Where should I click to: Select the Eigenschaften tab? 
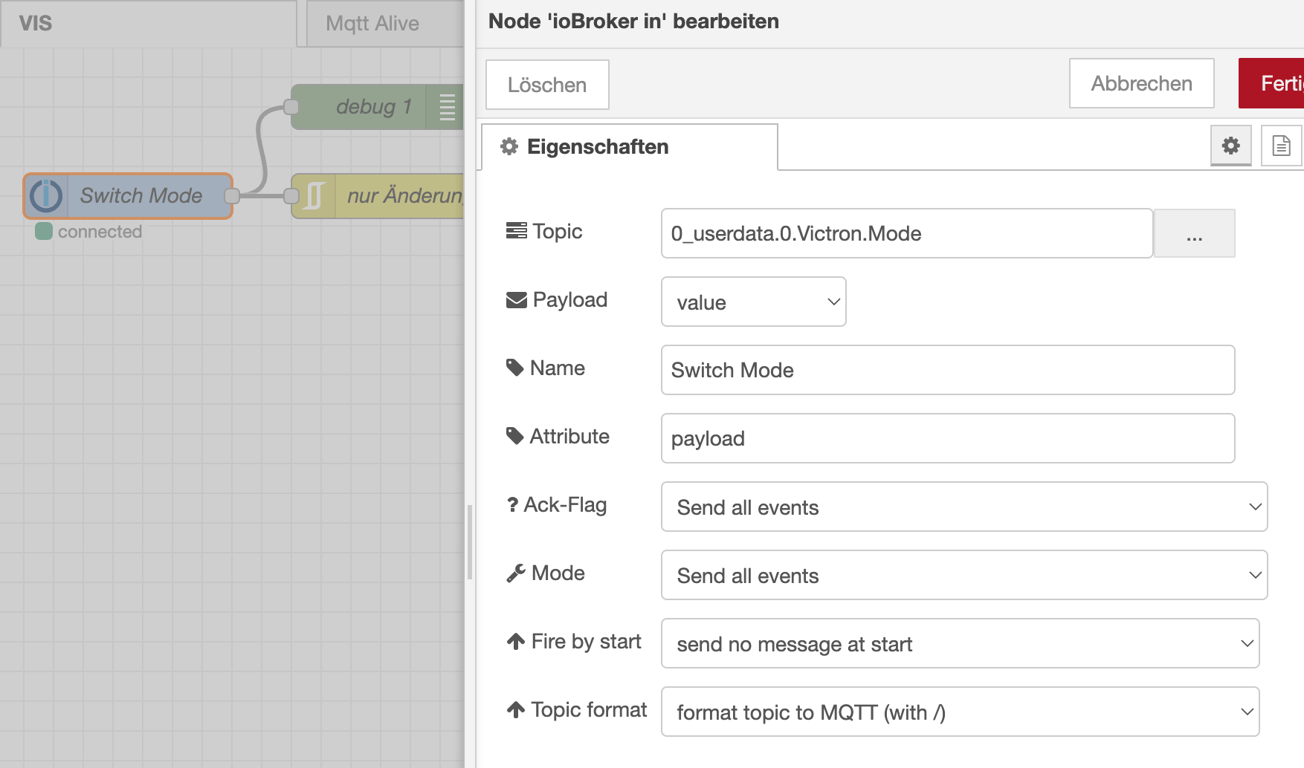pyautogui.click(x=630, y=147)
